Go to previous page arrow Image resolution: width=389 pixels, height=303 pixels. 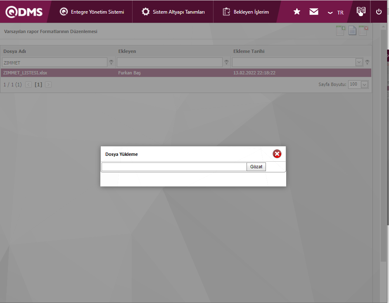point(28,85)
